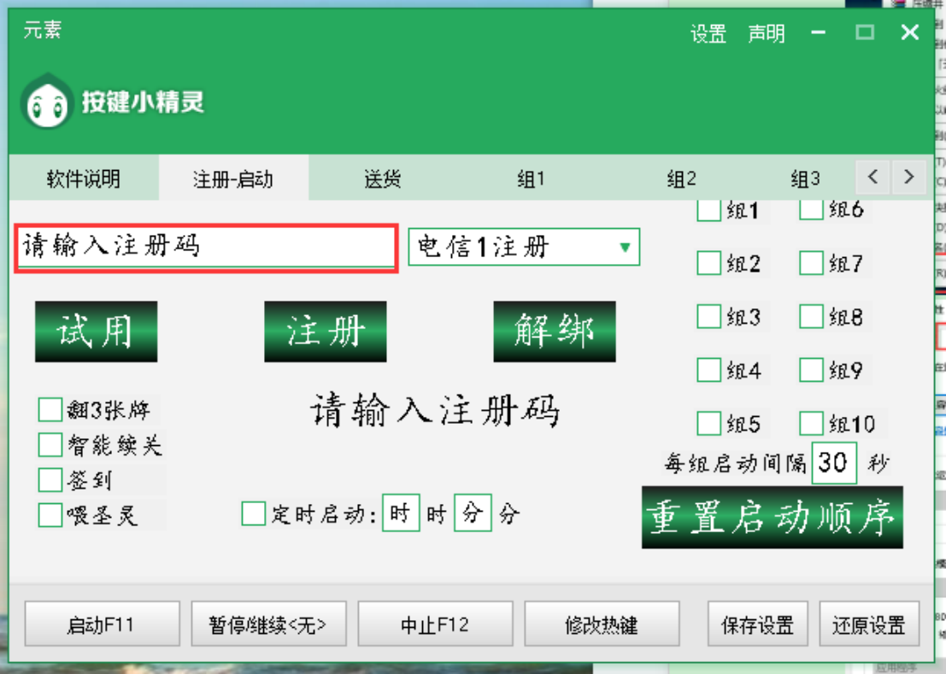Open the 组1 tab
The image size is (946, 674).
click(x=531, y=179)
